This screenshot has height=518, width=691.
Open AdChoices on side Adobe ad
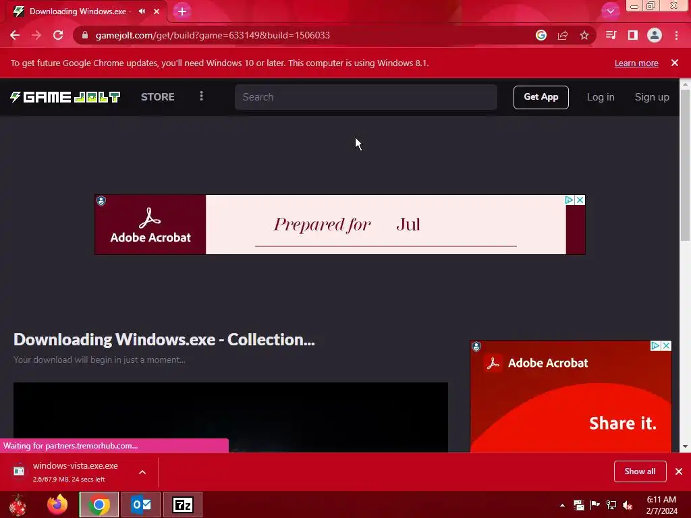pos(655,346)
